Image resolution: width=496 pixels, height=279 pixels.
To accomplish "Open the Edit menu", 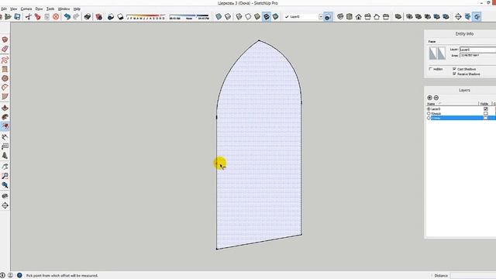I will pos(4,9).
